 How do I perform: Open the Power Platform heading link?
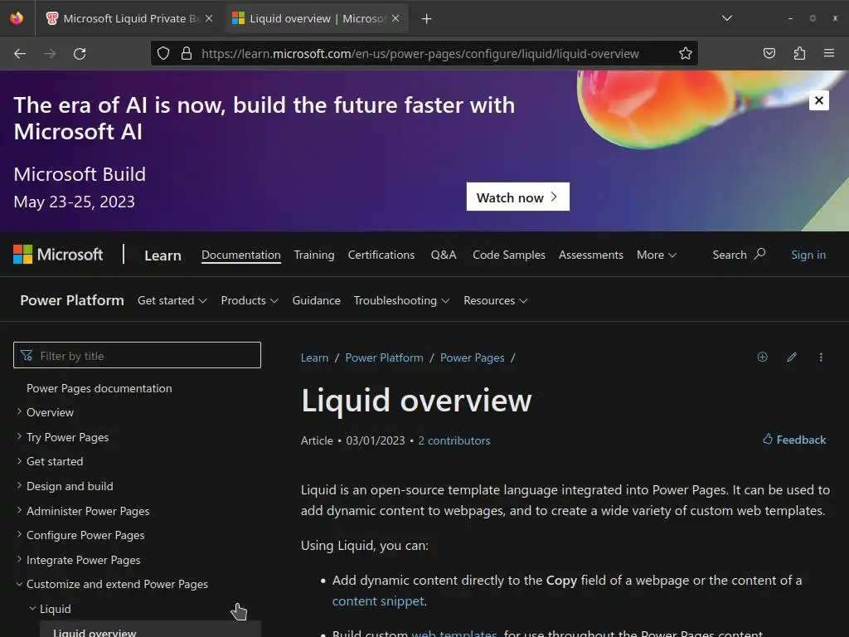72,300
